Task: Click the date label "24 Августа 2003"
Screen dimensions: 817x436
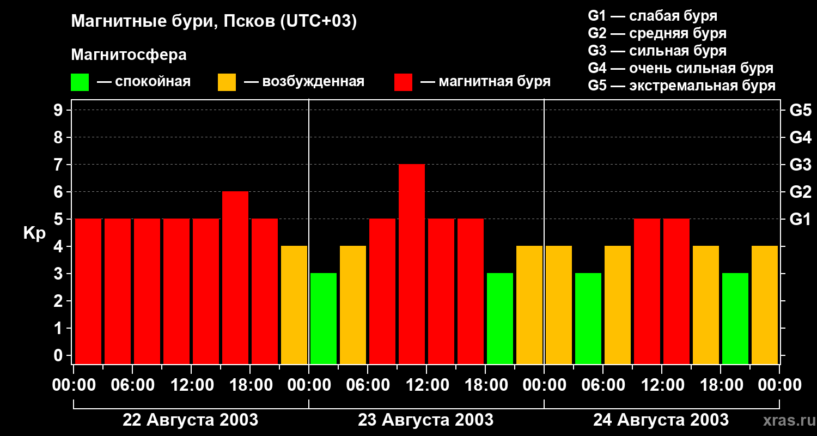Action: point(661,420)
